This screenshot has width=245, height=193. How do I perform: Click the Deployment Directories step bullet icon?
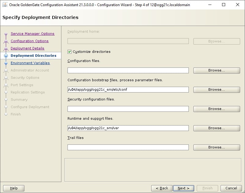tap(6, 56)
